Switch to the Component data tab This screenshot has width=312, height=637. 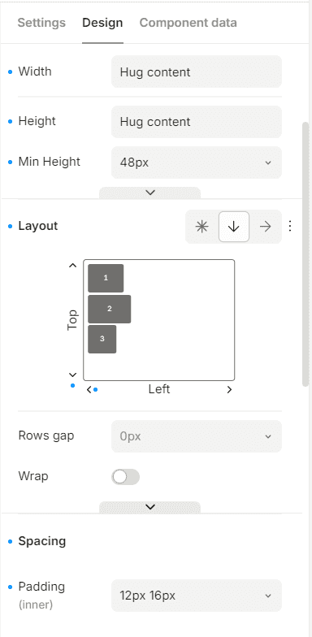click(188, 23)
